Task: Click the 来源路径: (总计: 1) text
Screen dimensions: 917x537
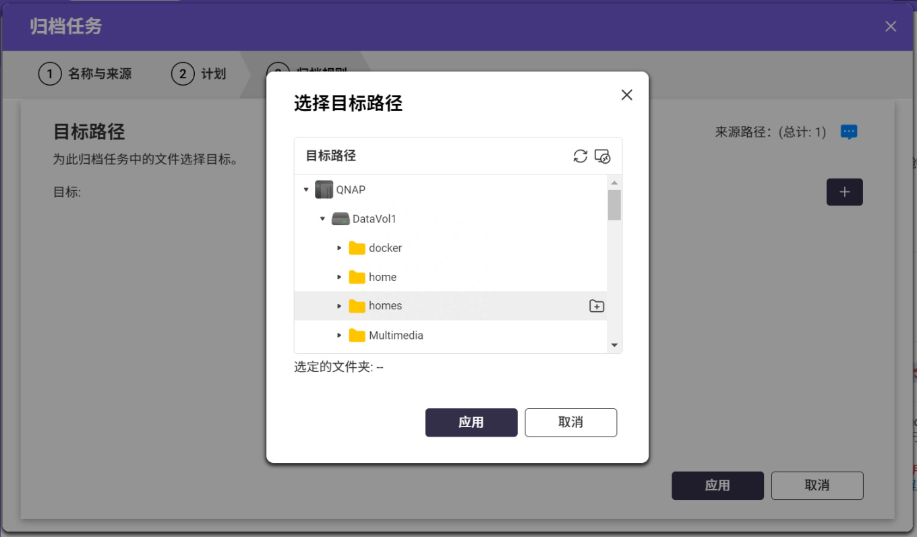Action: click(x=771, y=132)
